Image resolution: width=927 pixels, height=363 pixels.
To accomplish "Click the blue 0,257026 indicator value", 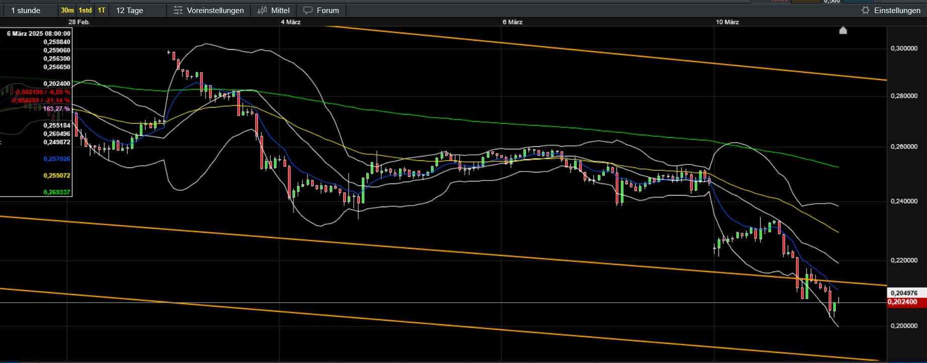I will [x=57, y=159].
